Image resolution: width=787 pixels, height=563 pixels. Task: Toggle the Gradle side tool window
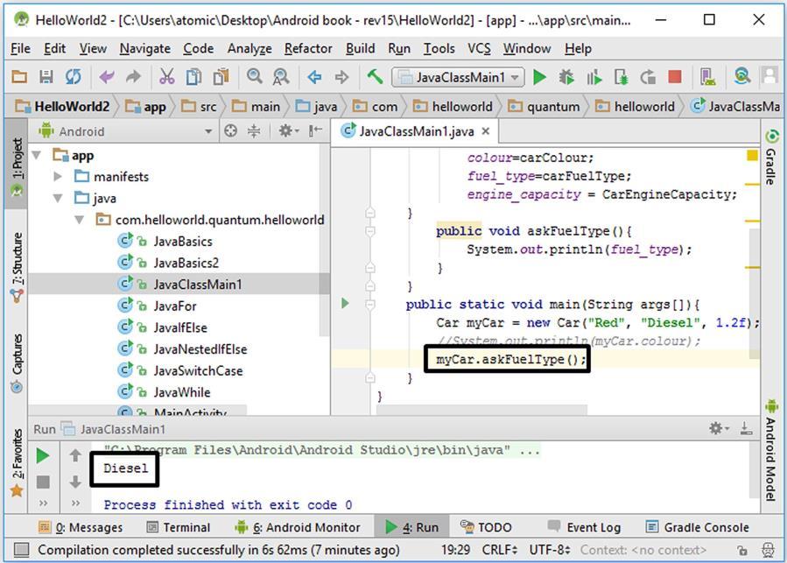(x=771, y=158)
